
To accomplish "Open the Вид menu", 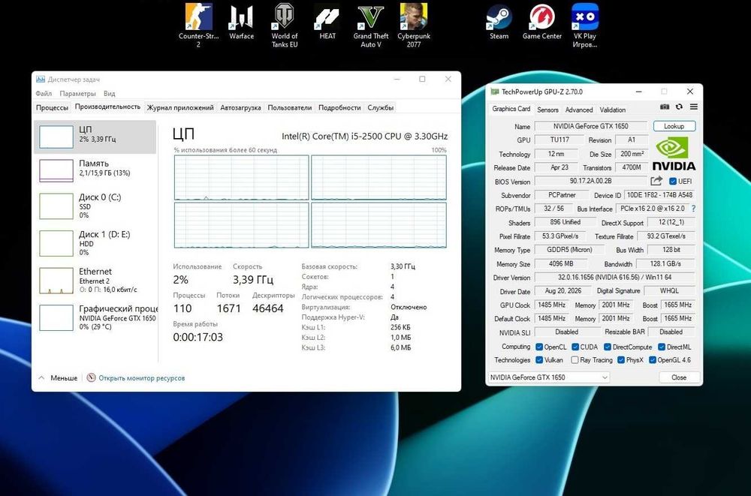I will pos(109,93).
